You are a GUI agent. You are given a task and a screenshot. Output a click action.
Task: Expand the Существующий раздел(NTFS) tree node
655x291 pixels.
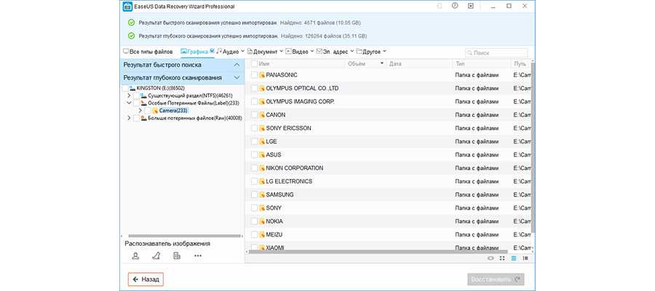click(129, 95)
